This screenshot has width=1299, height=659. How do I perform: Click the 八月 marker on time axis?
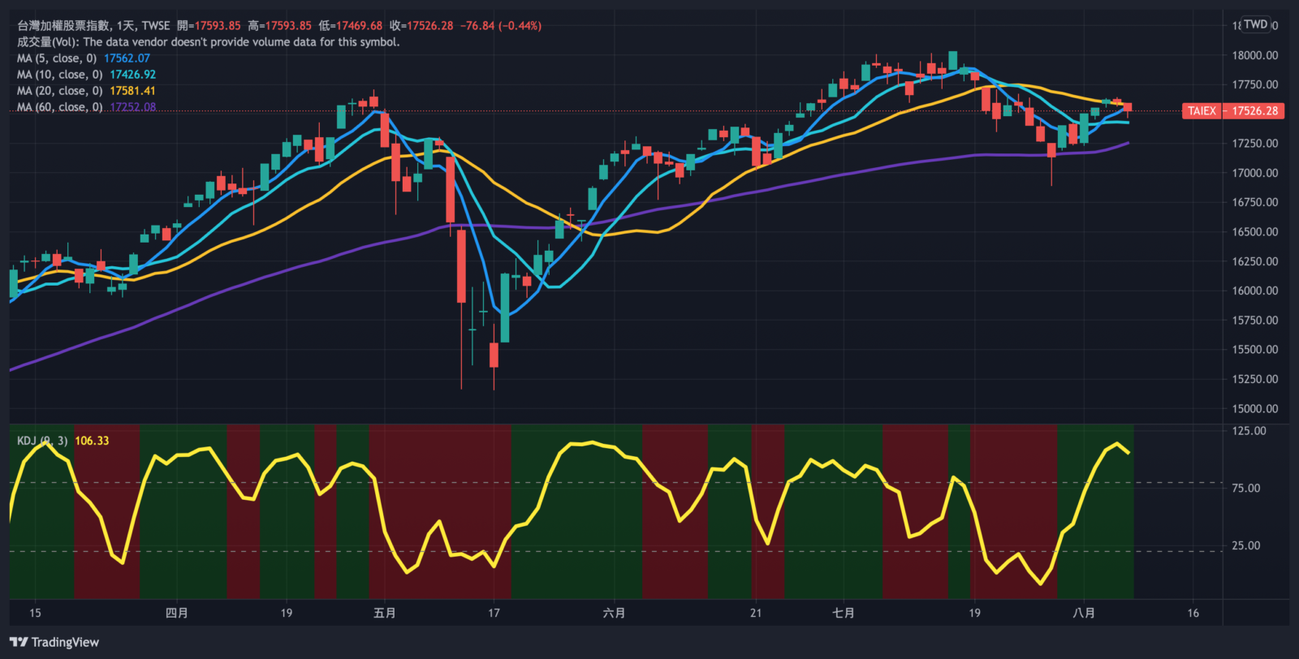pos(1084,613)
